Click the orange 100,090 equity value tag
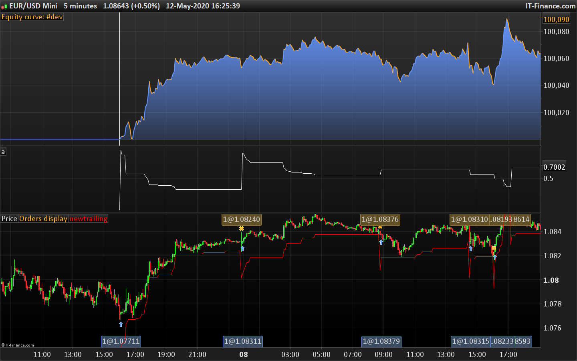Image resolution: width=577 pixels, height=361 pixels. tap(556, 19)
